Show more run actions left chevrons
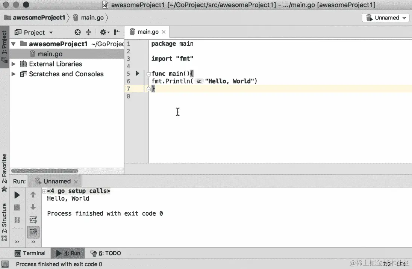 point(17,242)
